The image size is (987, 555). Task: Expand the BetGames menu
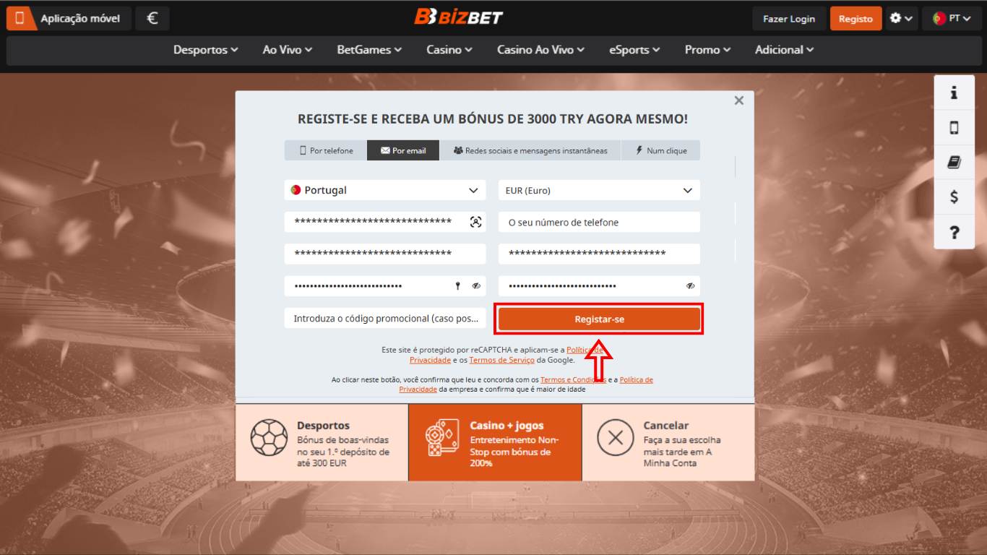point(369,50)
